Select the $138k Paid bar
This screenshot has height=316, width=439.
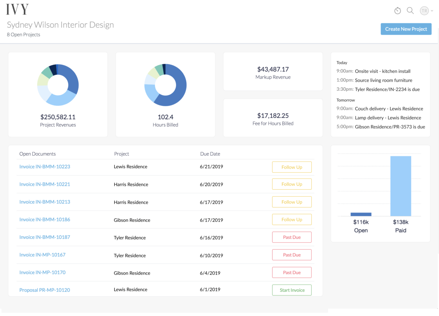click(401, 186)
